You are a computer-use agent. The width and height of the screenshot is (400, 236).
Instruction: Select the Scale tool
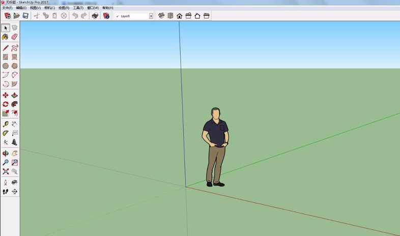point(6,113)
